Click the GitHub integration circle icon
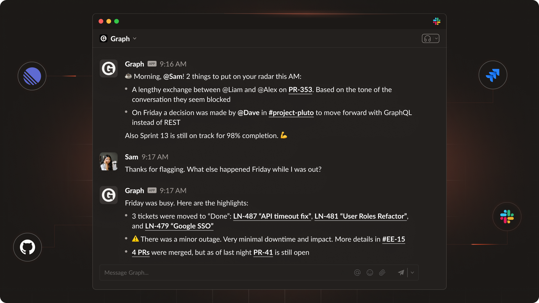Viewport: 539px width, 303px height. pos(28,247)
